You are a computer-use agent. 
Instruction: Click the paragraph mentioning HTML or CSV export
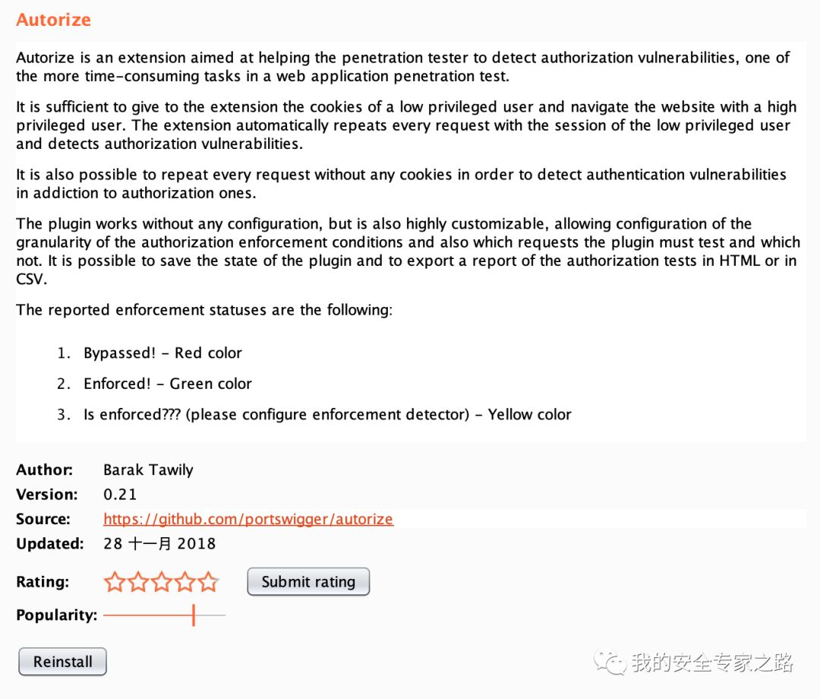click(408, 251)
